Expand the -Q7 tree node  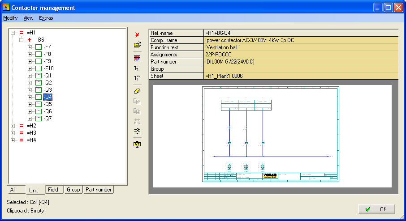tap(30, 119)
